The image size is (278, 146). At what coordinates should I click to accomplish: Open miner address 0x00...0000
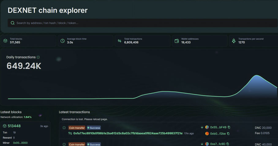pyautogui.click(x=20, y=143)
